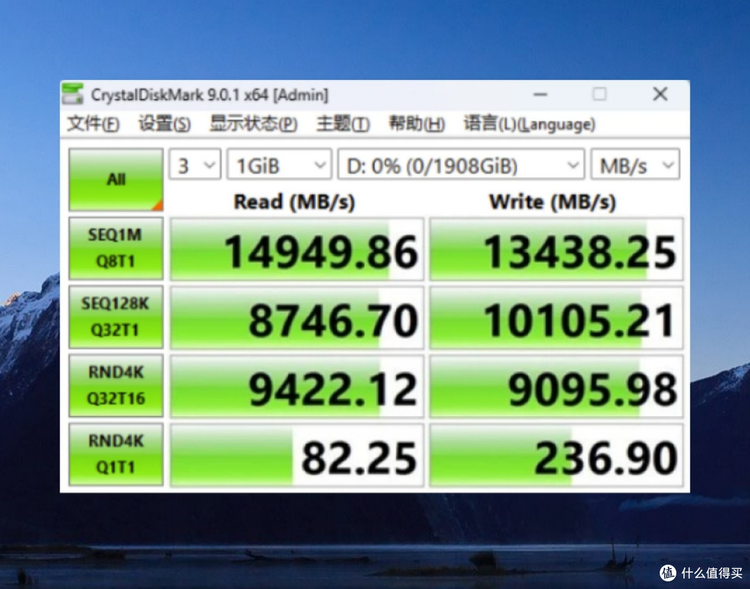Viewport: 750px width, 589px height.
Task: Start the SEQ128K Q32T1 test
Action: pos(116,317)
